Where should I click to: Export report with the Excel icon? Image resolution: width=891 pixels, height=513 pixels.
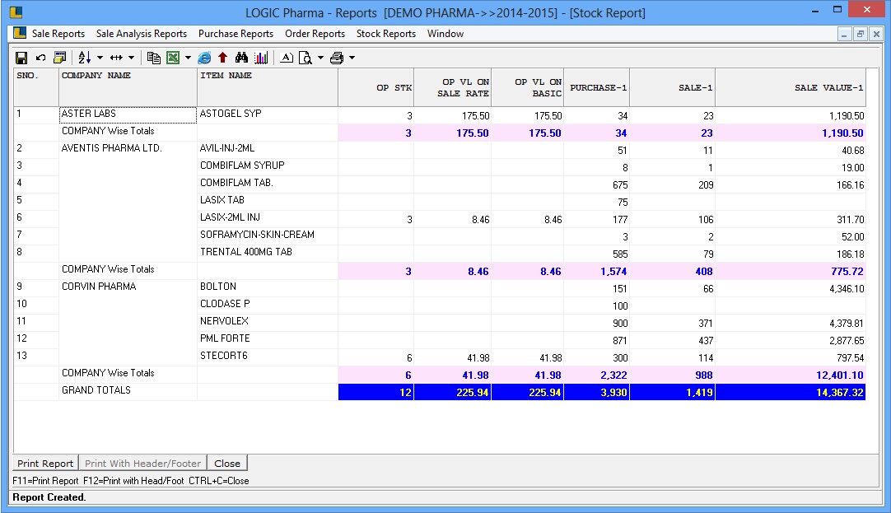click(173, 58)
